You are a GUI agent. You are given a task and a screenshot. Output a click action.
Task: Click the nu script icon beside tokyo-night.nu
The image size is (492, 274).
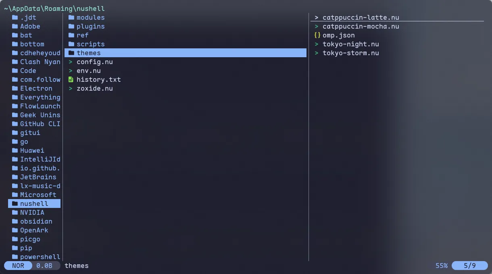[317, 44]
